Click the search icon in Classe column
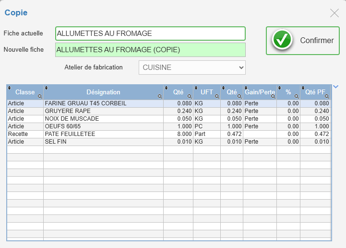This screenshot has height=248, width=346. click(40, 96)
